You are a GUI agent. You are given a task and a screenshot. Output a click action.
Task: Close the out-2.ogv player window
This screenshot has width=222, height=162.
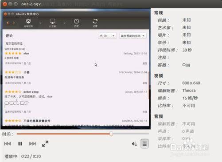tap(5, 4)
